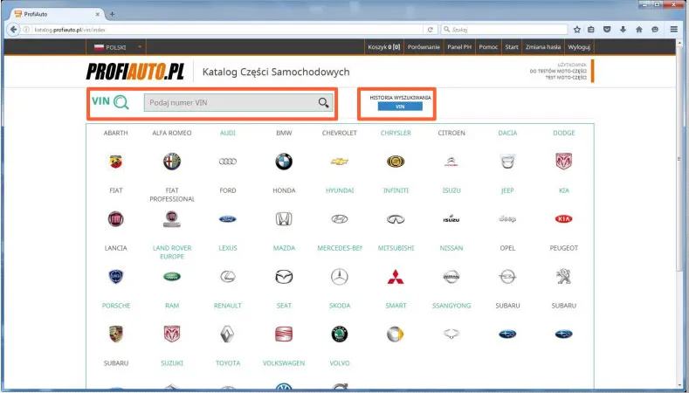Open Panel PH menu item

(x=459, y=47)
